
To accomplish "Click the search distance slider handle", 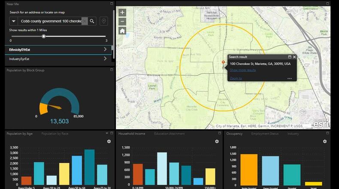I will [x=43, y=37].
